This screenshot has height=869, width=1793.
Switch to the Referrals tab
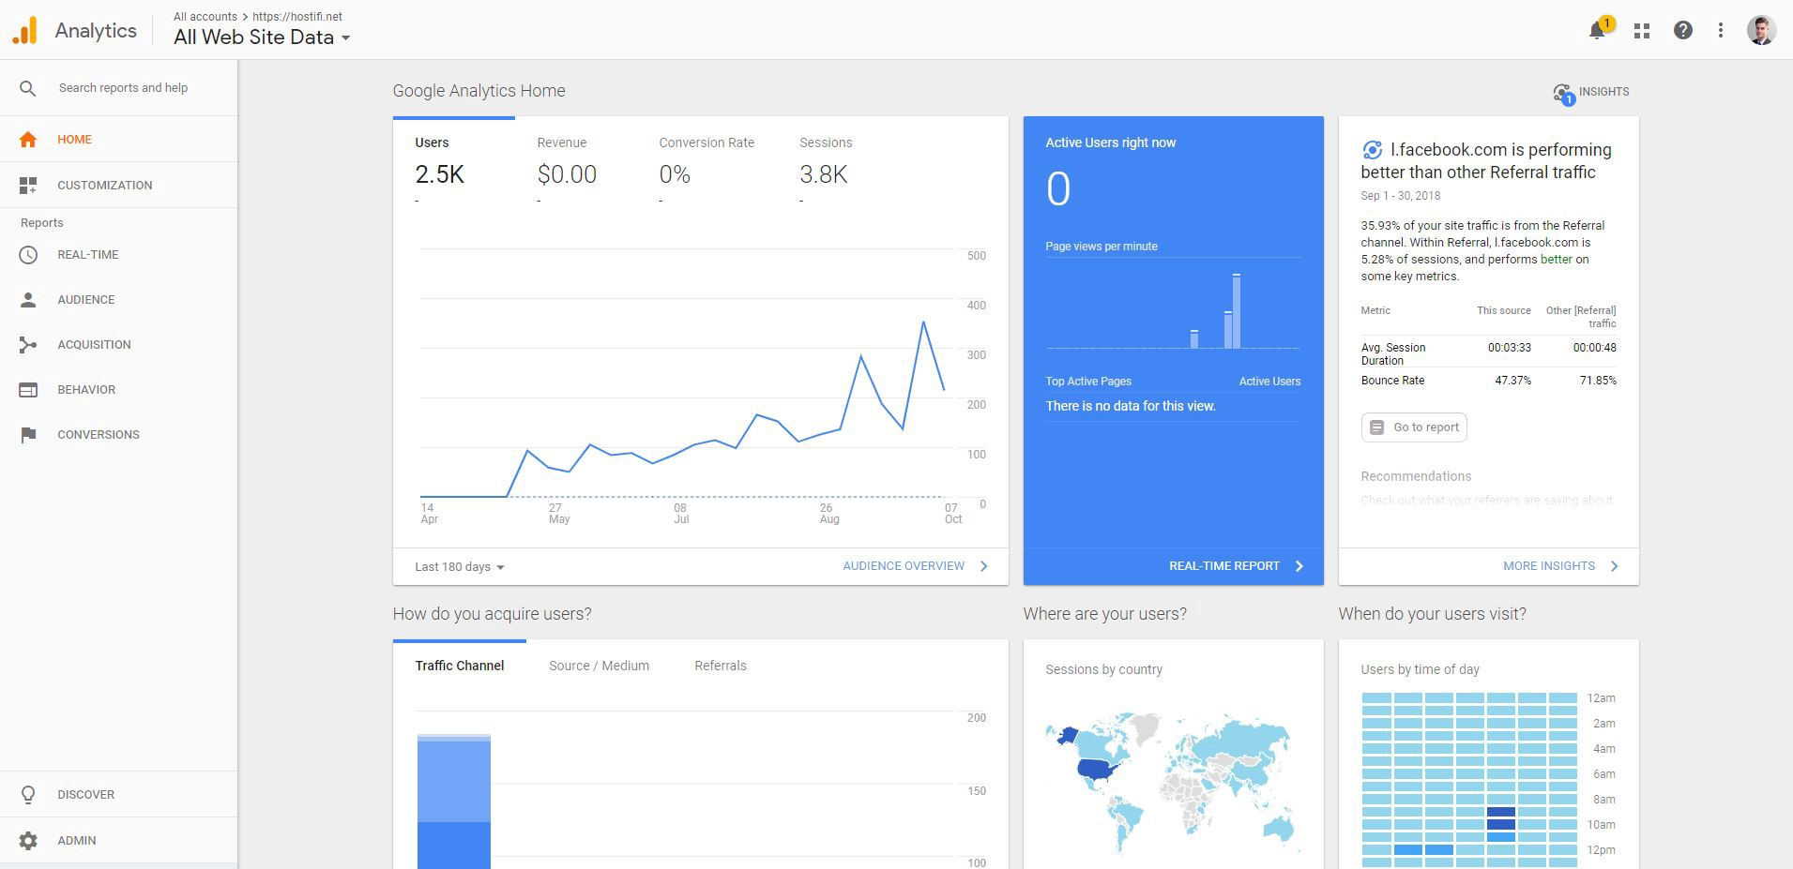click(x=721, y=666)
